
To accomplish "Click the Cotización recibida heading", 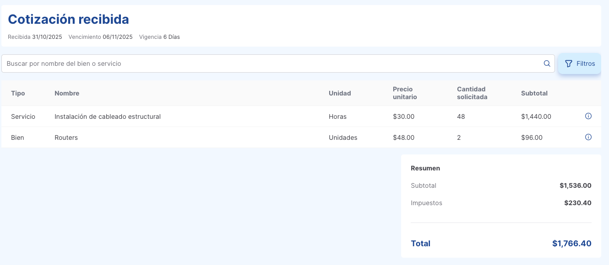I will (68, 19).
